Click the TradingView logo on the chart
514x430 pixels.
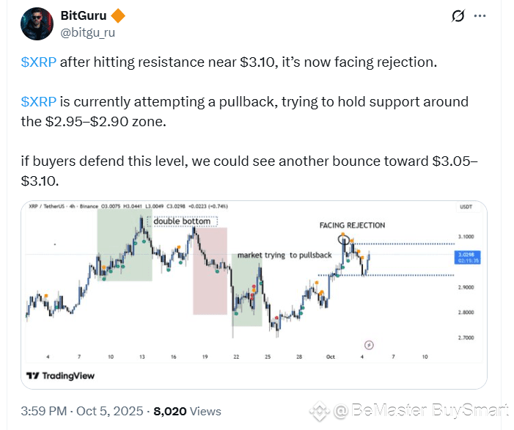(x=60, y=376)
